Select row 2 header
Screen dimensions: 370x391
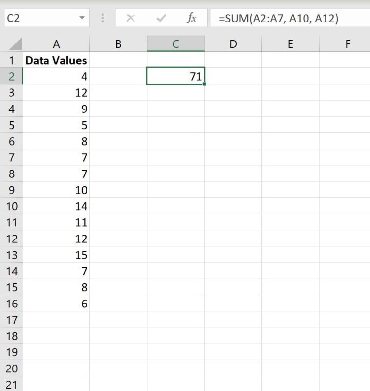pyautogui.click(x=11, y=76)
